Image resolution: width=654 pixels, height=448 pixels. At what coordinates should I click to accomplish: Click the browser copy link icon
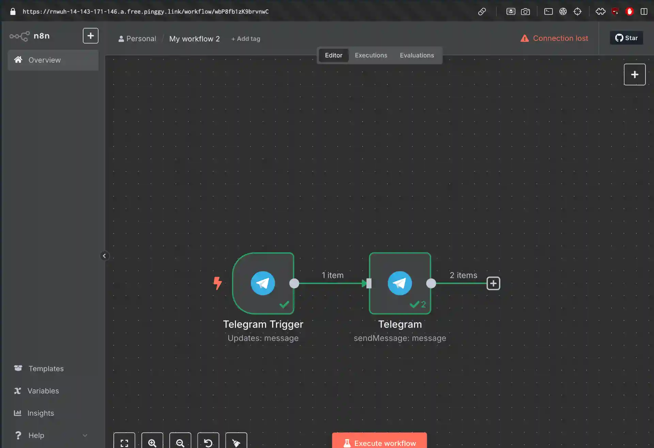coord(482,12)
